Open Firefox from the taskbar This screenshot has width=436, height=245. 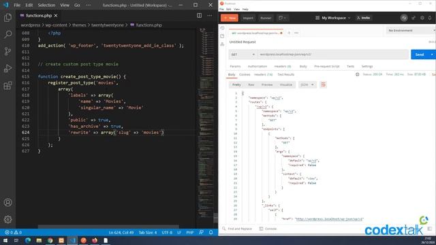click(x=95, y=240)
